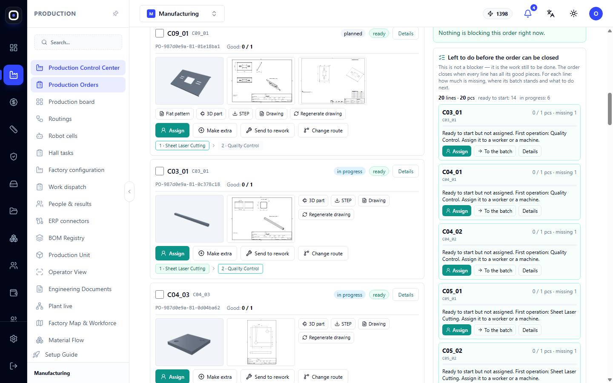Click the Search field in the sidebar

tap(78, 42)
